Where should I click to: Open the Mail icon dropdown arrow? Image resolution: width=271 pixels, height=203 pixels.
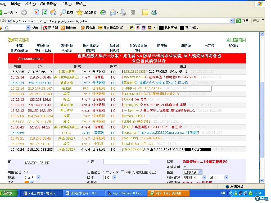[117, 12]
